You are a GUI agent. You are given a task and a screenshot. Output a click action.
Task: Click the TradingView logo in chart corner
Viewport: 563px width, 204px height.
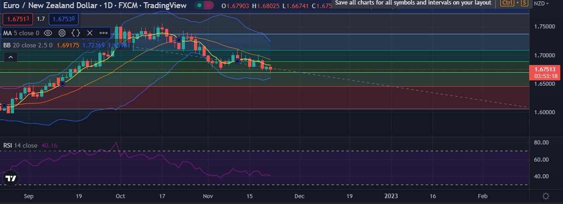(x=11, y=178)
